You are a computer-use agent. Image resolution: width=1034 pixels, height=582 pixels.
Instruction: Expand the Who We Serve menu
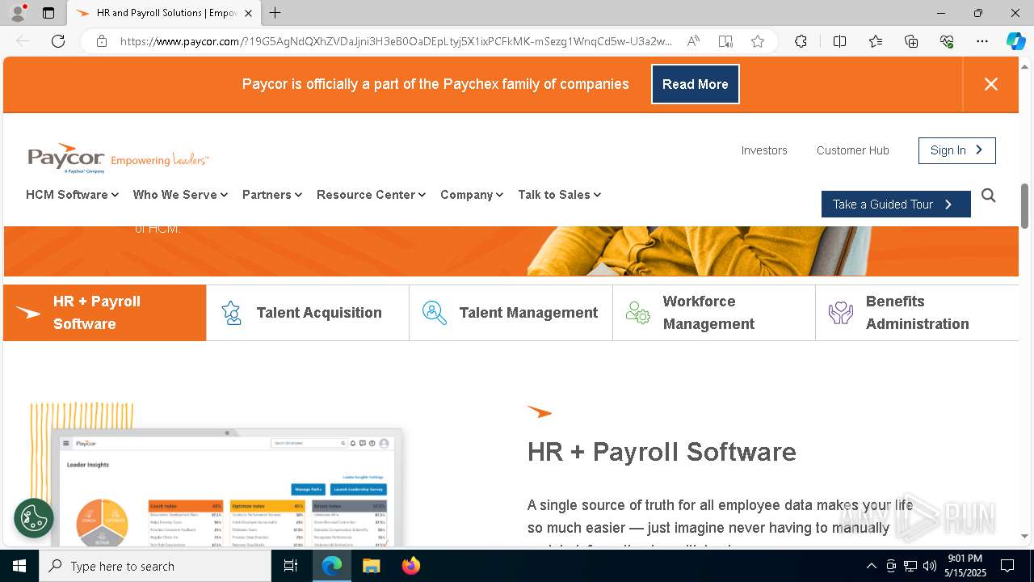pos(180,195)
